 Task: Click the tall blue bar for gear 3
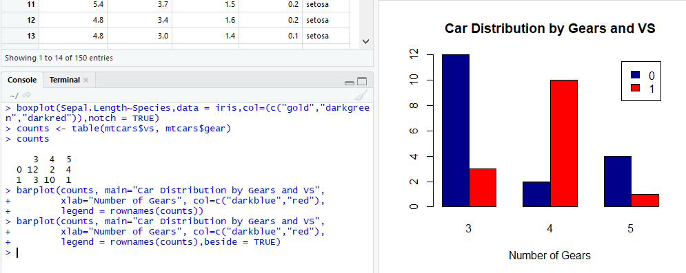(x=456, y=131)
